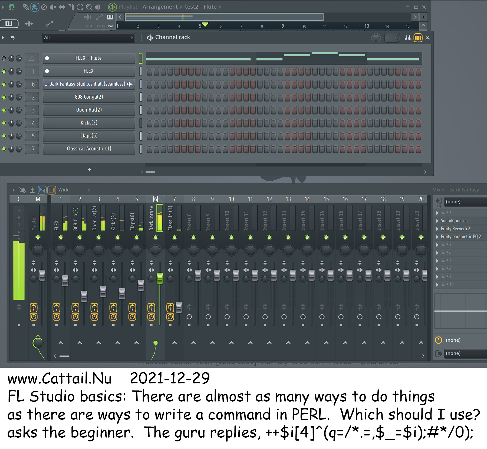This screenshot has width=487, height=449.
Task: Mute the Dark..ntasy mixer track LED
Action: (156, 237)
